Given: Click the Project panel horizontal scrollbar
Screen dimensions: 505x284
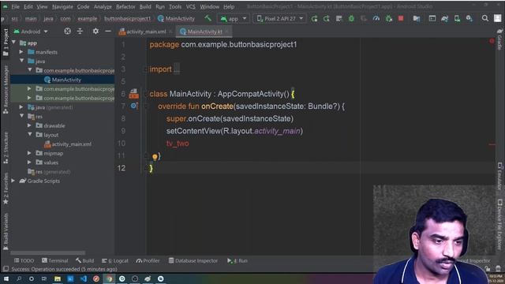Looking at the screenshot, I should coord(48,253).
